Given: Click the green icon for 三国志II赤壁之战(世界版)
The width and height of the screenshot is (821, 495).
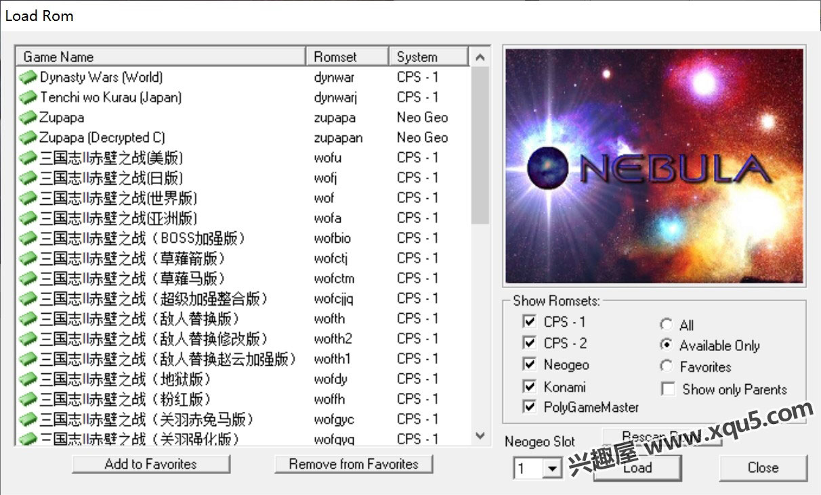Looking at the screenshot, I should click(x=28, y=198).
